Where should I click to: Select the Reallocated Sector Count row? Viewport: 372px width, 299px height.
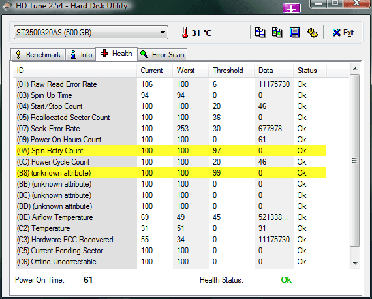pyautogui.click(x=171, y=118)
